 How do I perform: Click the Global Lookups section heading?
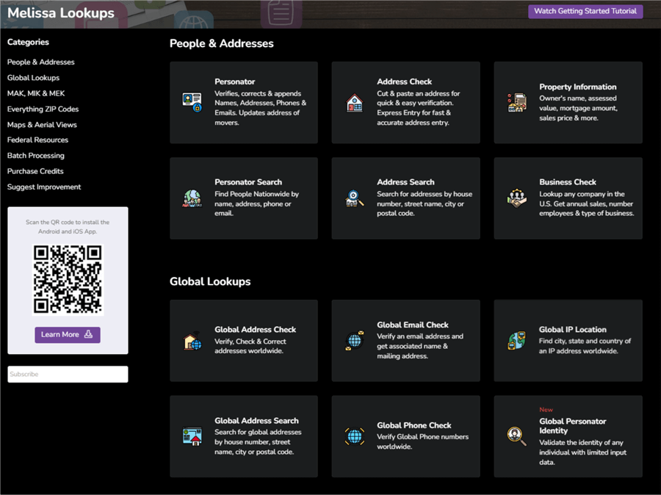click(x=210, y=281)
